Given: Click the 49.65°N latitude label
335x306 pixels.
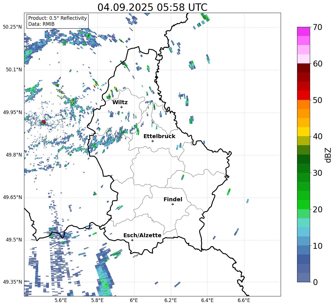Looking at the screenshot, I should tap(12, 197).
